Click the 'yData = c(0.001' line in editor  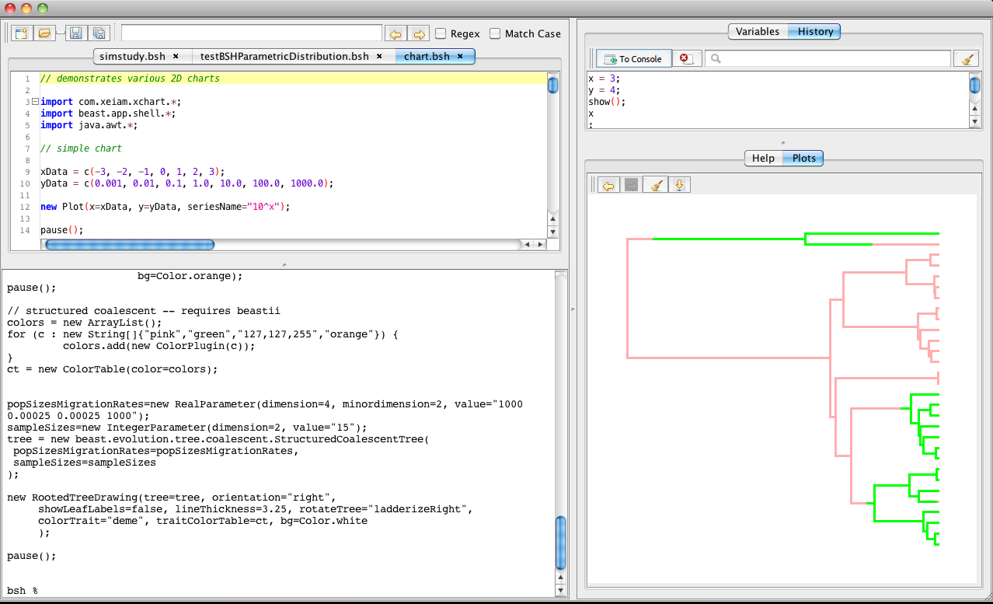tap(186, 183)
